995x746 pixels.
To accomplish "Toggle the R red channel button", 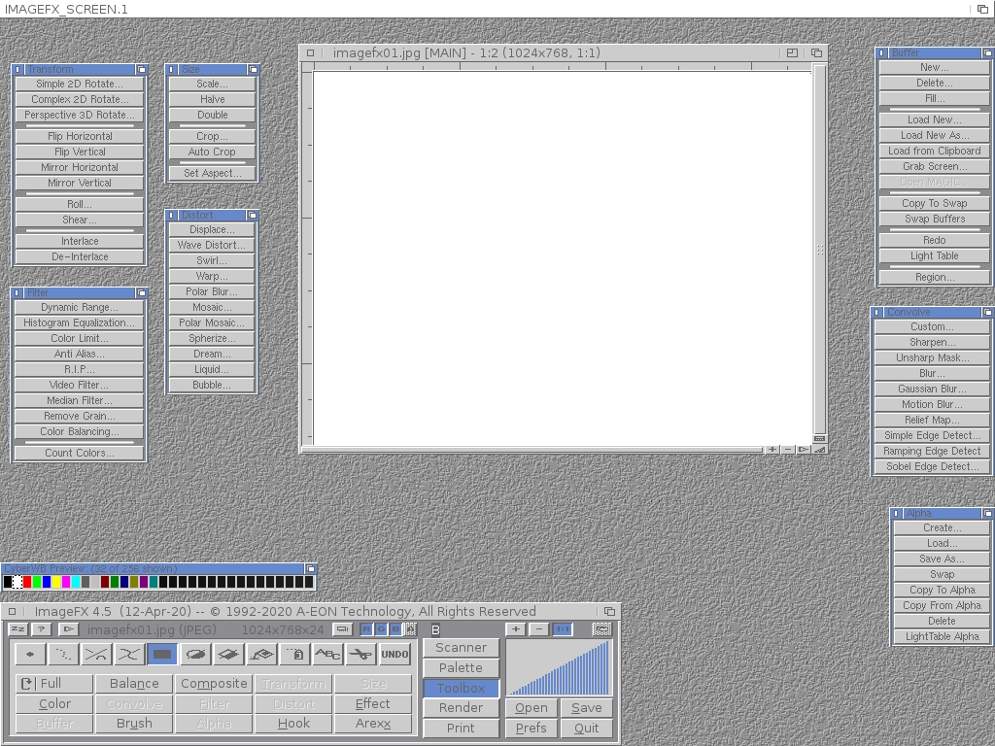I will [366, 629].
